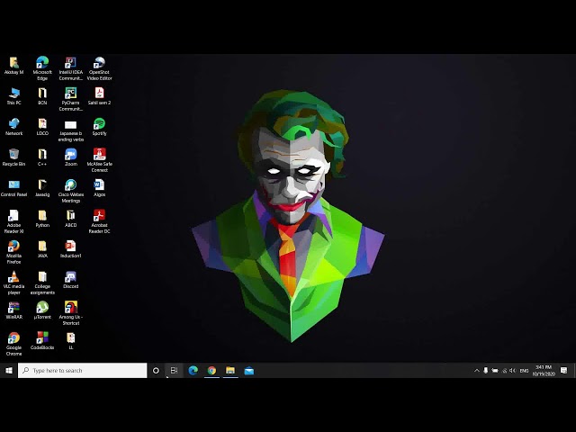Select the VLC media player shortcut
This screenshot has width=576, height=432.
click(x=14, y=283)
